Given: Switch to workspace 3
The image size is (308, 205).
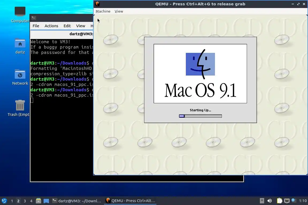Looking at the screenshot, I should pos(25,201).
